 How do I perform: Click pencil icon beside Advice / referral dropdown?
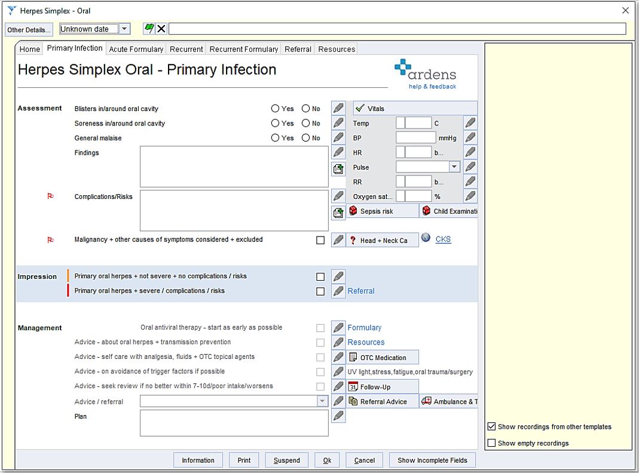click(338, 401)
